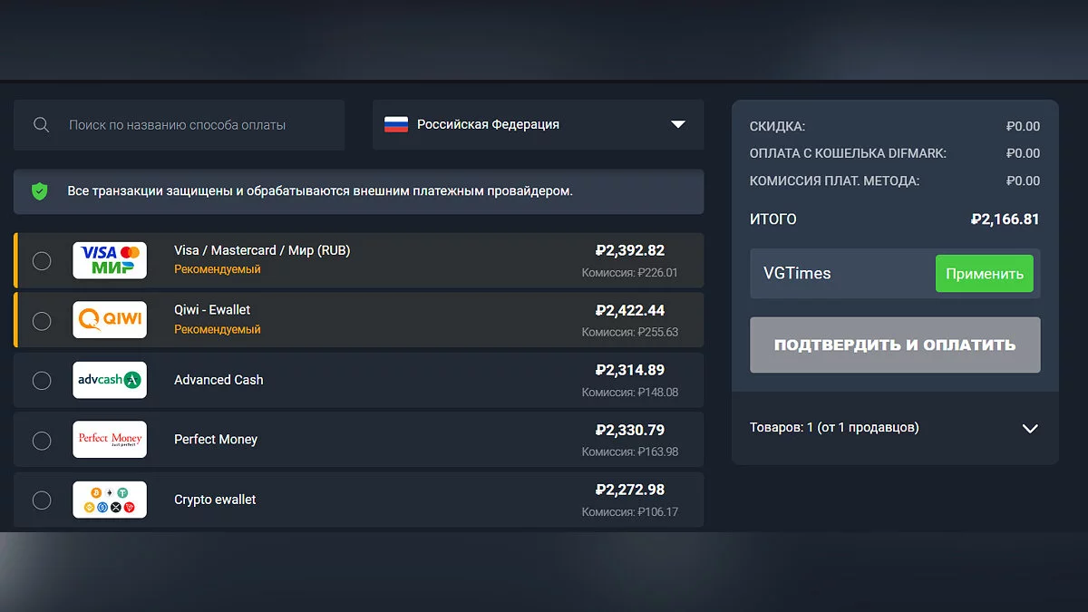The image size is (1088, 612).
Task: Click the Crypto ewallet price ₽2,272.98
Action: pos(629,491)
